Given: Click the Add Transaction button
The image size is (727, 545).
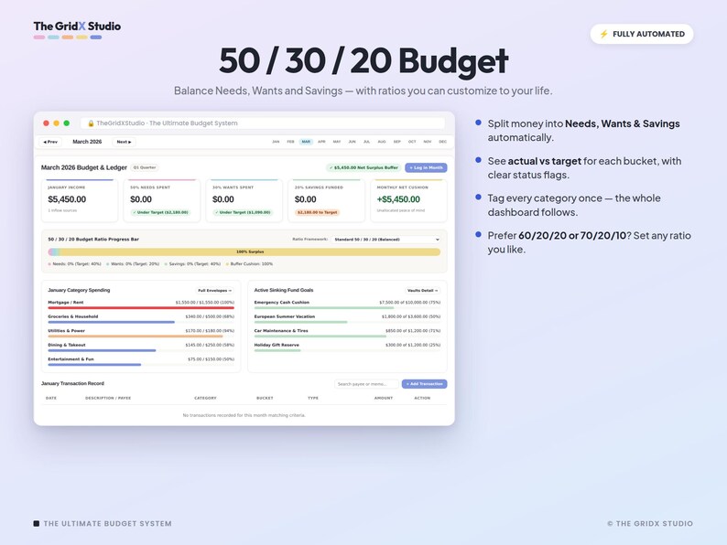Looking at the screenshot, I should [424, 384].
